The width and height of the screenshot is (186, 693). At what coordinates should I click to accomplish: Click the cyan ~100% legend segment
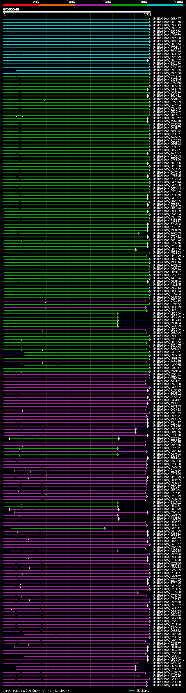(x=165, y=5)
